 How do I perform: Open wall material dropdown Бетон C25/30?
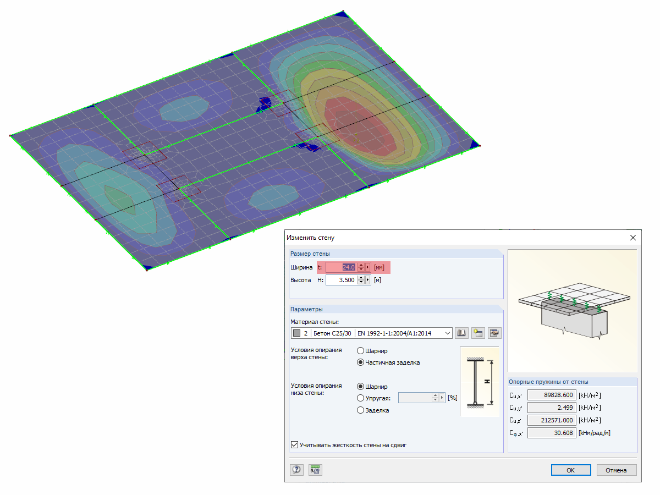click(x=371, y=333)
